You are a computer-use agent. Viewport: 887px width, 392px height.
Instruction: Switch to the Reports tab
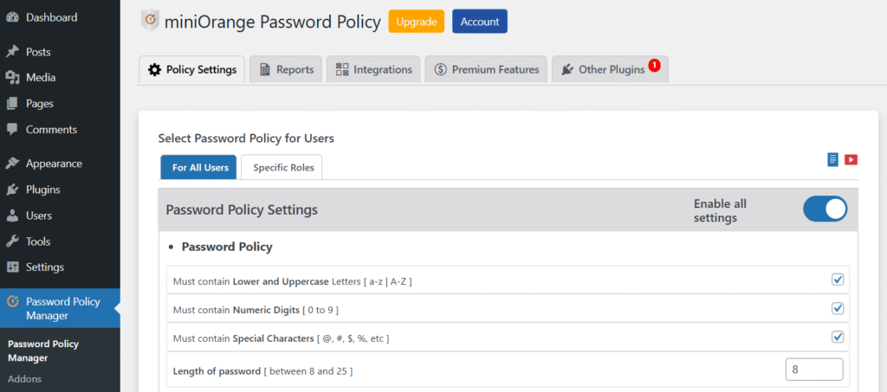(x=286, y=69)
